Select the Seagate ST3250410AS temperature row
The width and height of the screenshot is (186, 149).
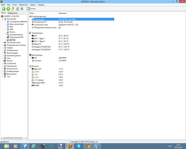click(x=73, y=47)
